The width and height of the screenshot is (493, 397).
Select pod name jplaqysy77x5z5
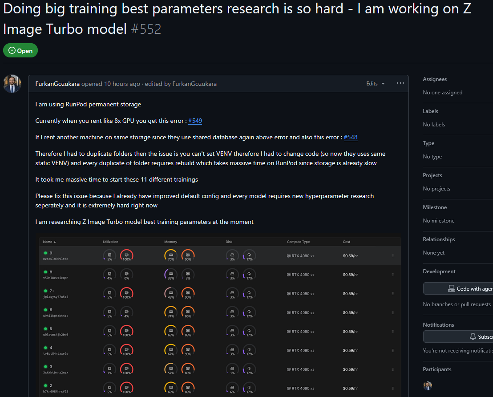coord(55,297)
